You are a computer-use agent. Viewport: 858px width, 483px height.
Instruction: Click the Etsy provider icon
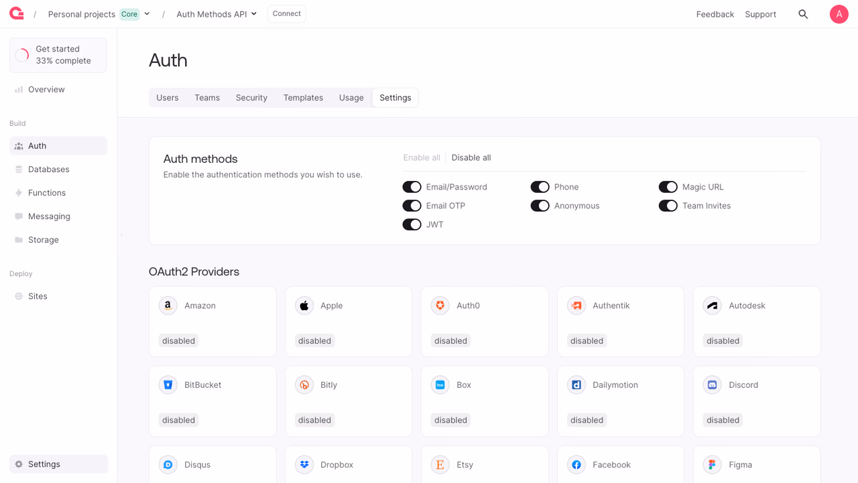point(440,465)
